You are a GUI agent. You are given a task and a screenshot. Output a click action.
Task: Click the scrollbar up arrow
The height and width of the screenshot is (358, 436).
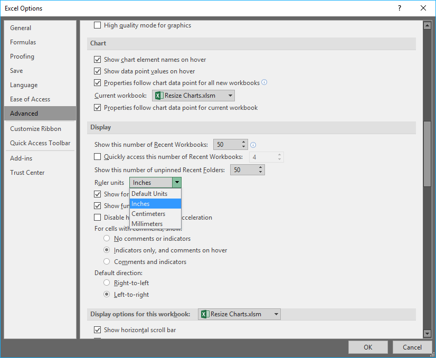click(427, 25)
